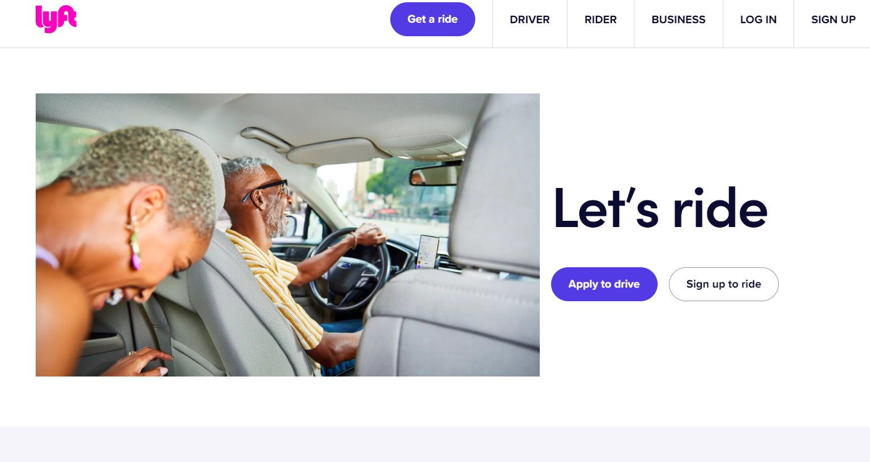Click the purple Get a ride button
The image size is (870, 462).
[433, 19]
